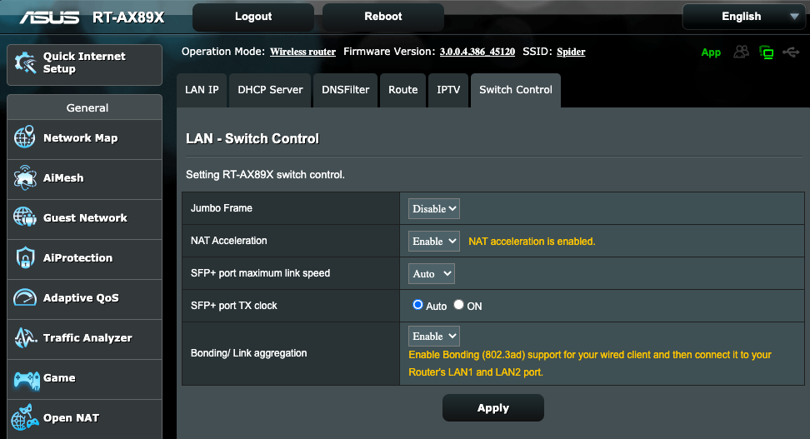Click the USB status icon
The width and height of the screenshot is (810, 439).
(x=791, y=52)
